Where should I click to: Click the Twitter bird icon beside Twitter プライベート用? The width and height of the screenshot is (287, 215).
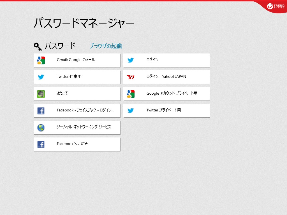(x=131, y=111)
